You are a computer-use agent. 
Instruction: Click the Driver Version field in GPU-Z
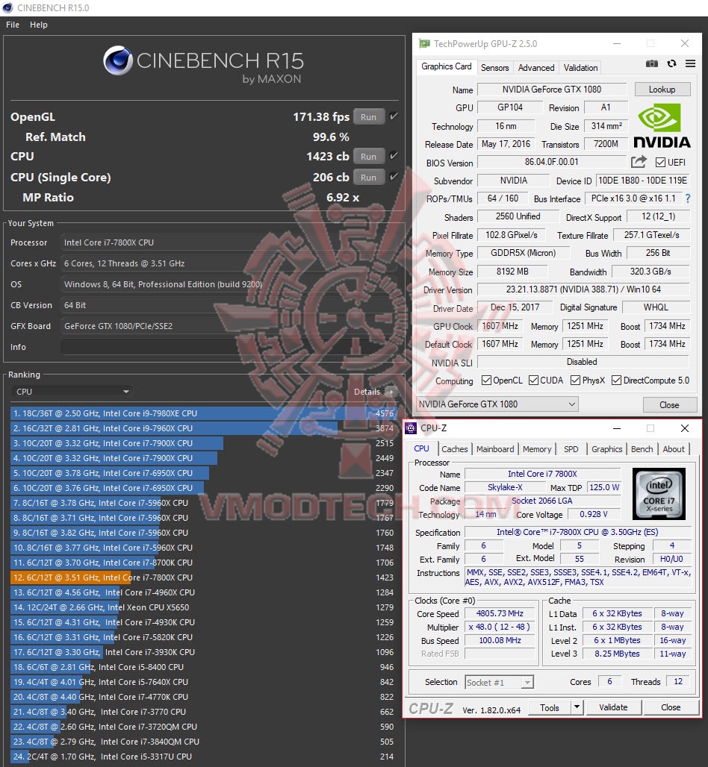[x=583, y=289]
